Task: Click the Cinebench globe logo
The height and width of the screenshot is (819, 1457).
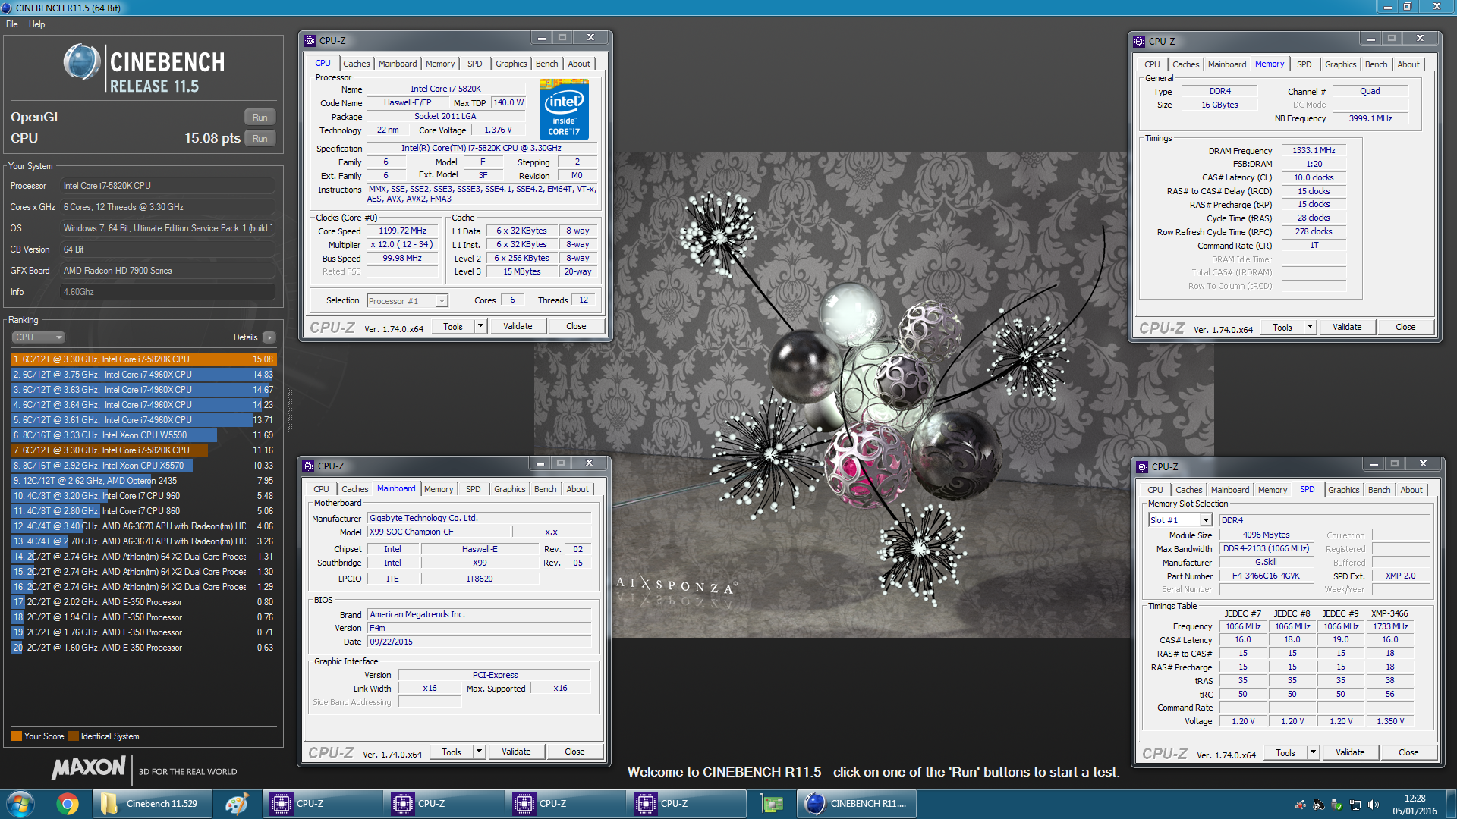Action: tap(82, 62)
